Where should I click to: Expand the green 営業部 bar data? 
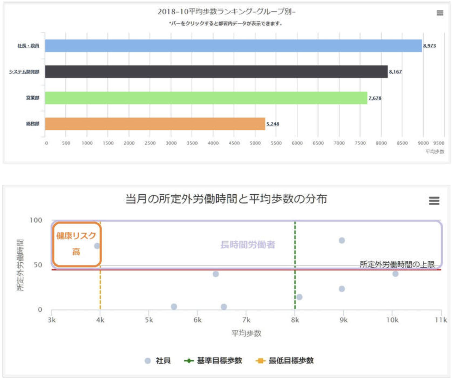click(x=206, y=98)
